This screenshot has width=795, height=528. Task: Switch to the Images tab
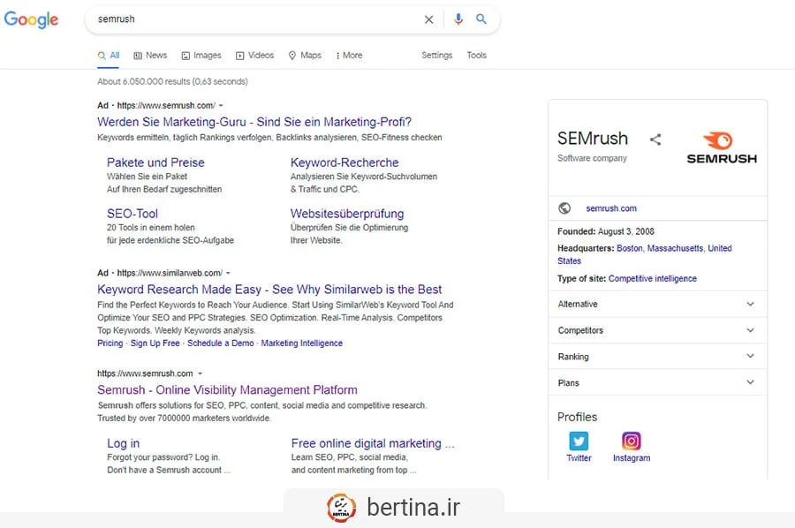tap(201, 56)
